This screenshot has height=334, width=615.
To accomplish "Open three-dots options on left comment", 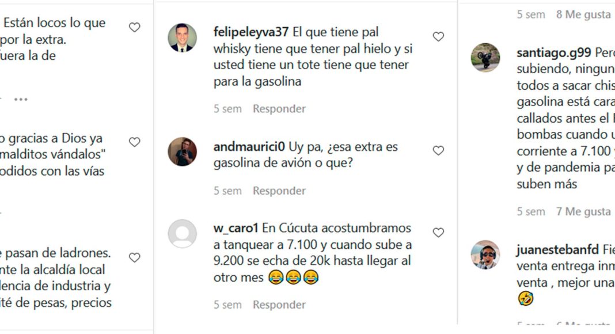I will 21,99.
